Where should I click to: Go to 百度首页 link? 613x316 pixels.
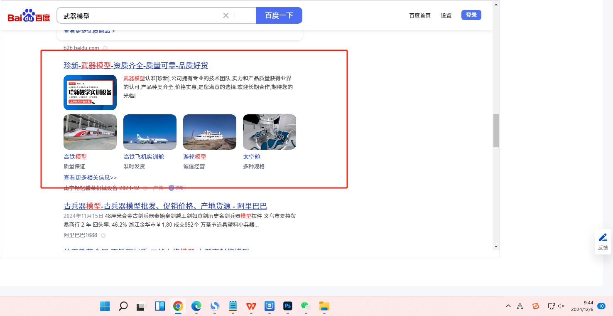tap(420, 15)
